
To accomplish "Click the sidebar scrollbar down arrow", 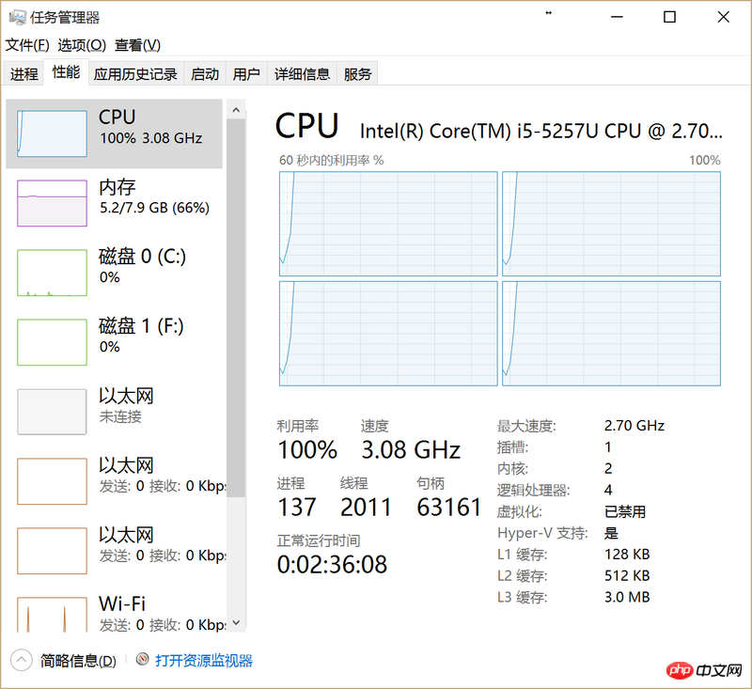I will (237, 622).
